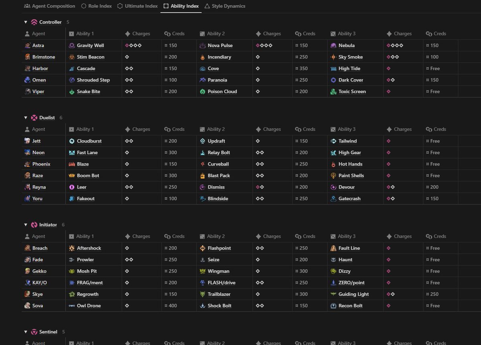Select the FLASH/drive ability cell

tap(224, 282)
